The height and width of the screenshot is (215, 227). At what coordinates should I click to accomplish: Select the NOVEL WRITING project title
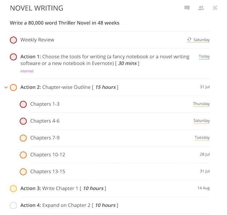click(x=37, y=8)
